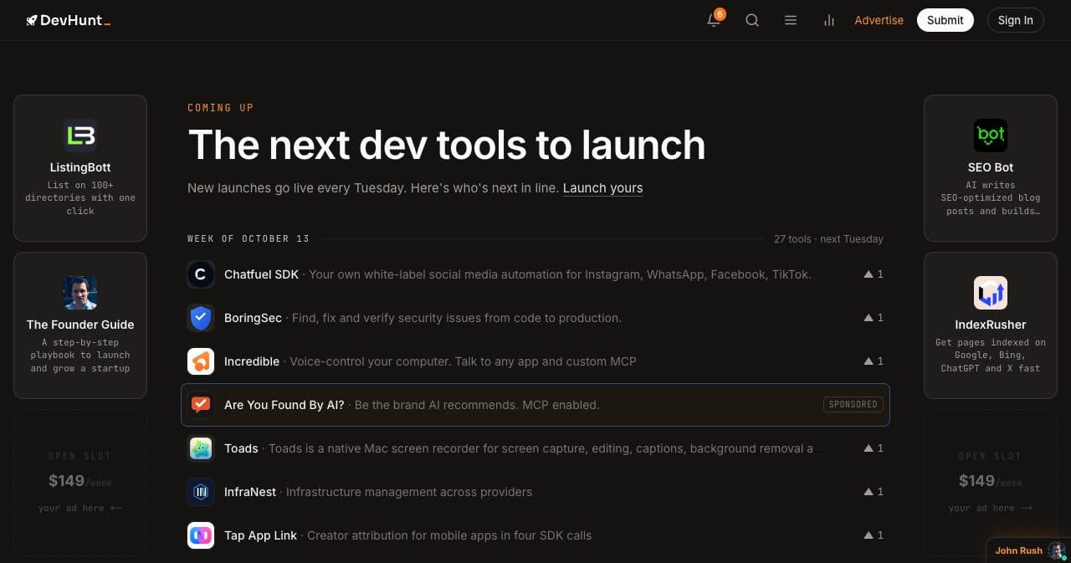This screenshot has height=563, width=1071.
Task: Click the left open slot $149/week price
Action: point(80,481)
